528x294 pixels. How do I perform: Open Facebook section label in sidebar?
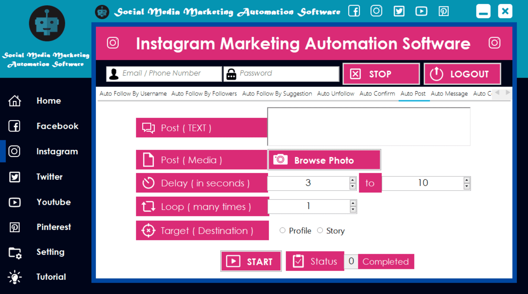[57, 126]
